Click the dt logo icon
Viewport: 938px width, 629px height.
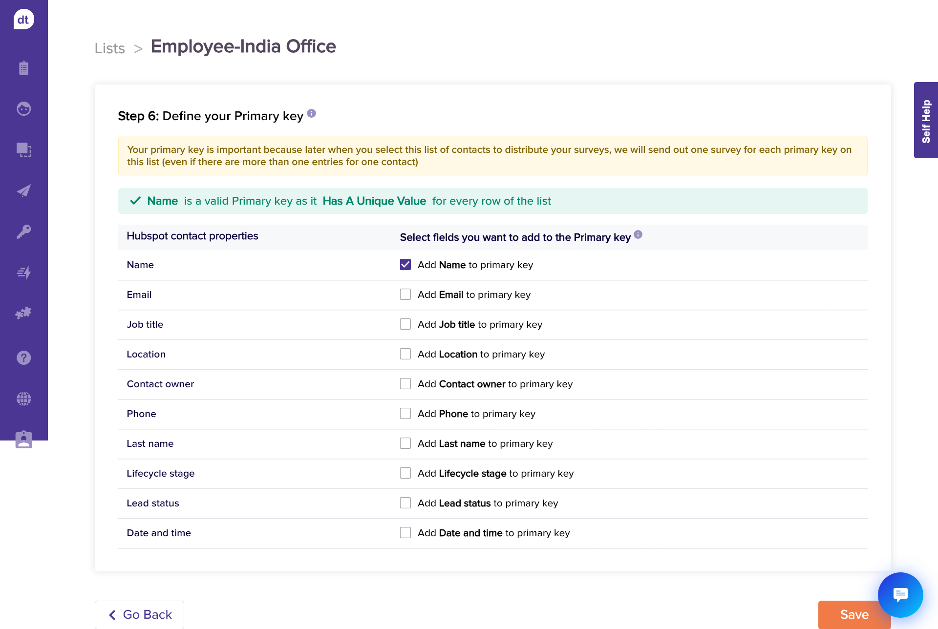pos(23,20)
